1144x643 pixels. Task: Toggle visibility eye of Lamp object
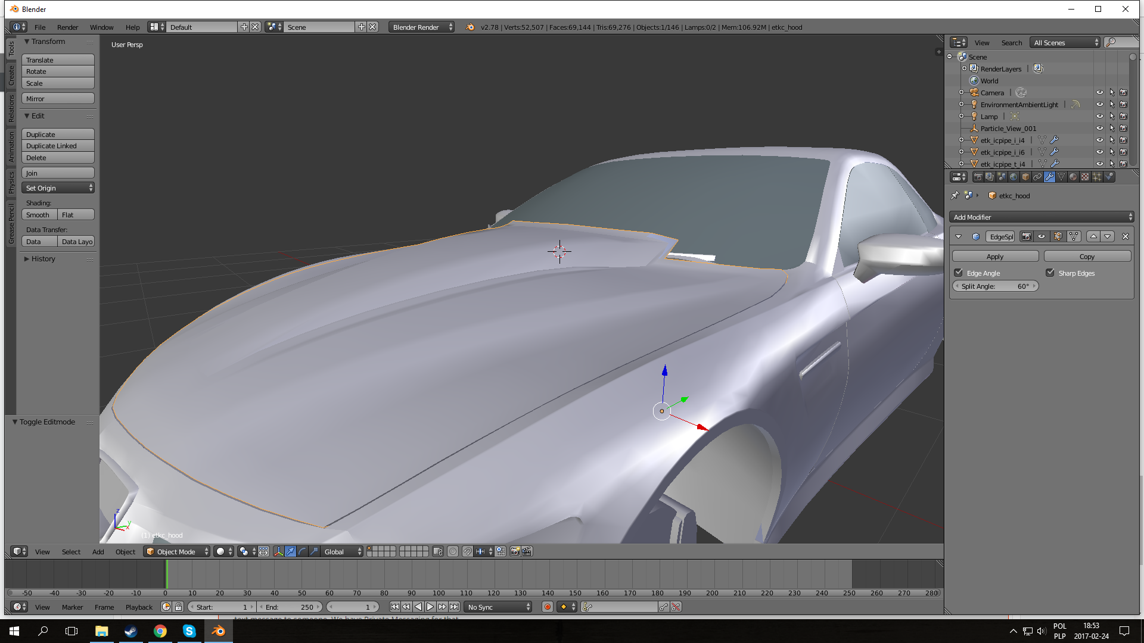(x=1100, y=116)
